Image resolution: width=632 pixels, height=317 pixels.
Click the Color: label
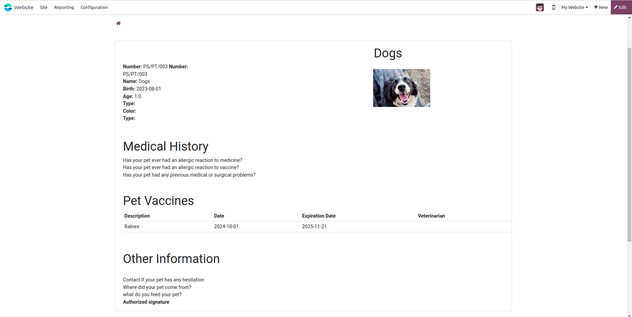coord(130,111)
